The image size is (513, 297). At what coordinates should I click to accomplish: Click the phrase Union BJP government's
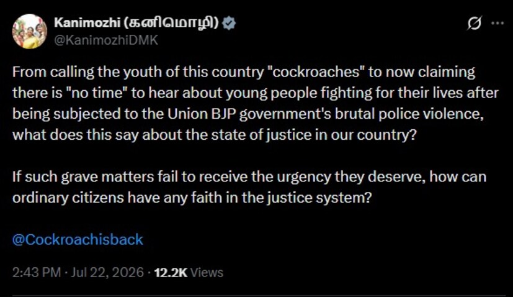pos(249,114)
